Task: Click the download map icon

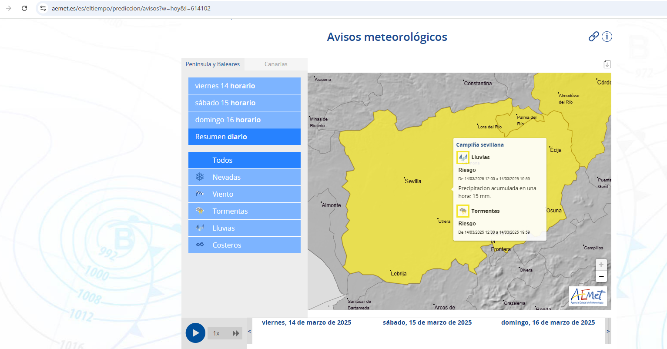Action: pyautogui.click(x=607, y=64)
